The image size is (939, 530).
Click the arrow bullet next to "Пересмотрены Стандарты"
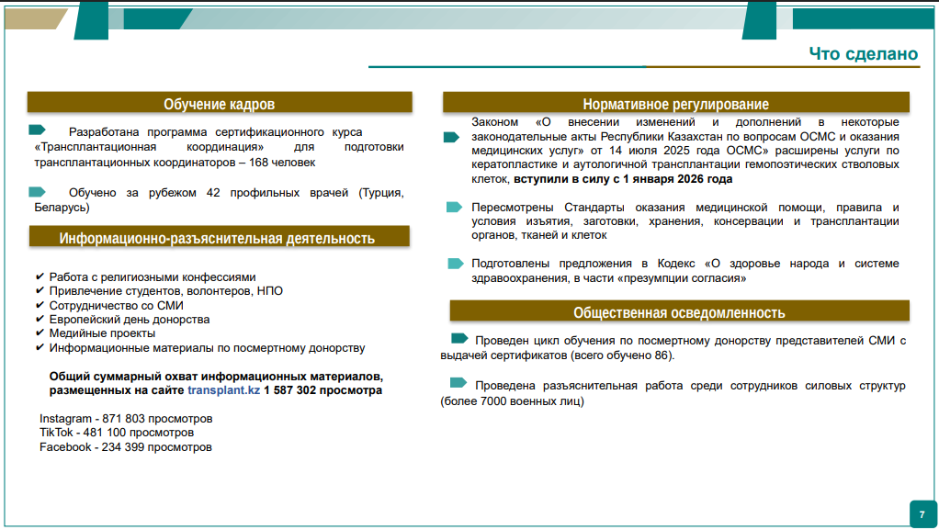[454, 207]
